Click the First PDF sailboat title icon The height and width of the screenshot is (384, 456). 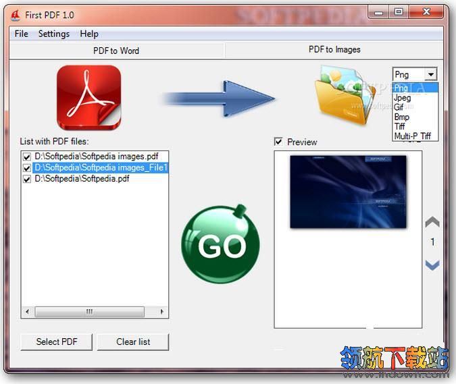coord(15,15)
